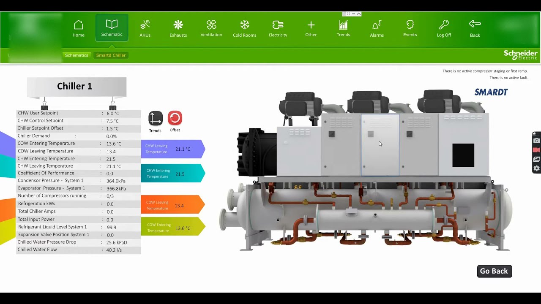The width and height of the screenshot is (541, 304).
Task: Click the Schneider Electric logo
Action: [520, 55]
